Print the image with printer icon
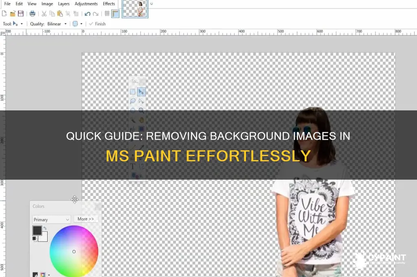The height and width of the screenshot is (277, 417). (33, 13)
